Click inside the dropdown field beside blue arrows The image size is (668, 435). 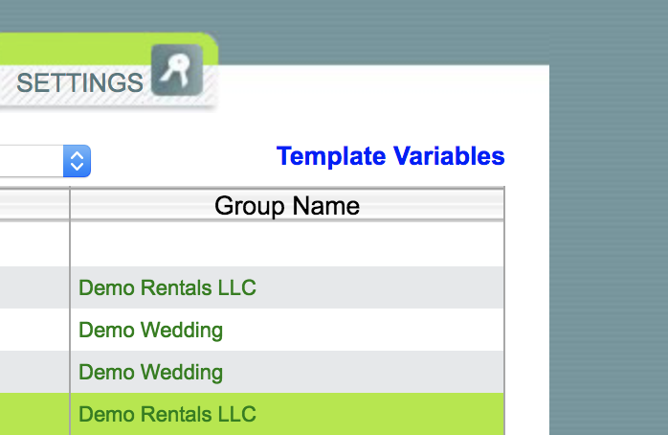[29, 161]
